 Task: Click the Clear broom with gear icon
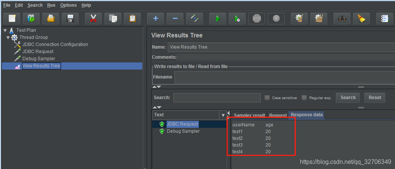click(299, 18)
